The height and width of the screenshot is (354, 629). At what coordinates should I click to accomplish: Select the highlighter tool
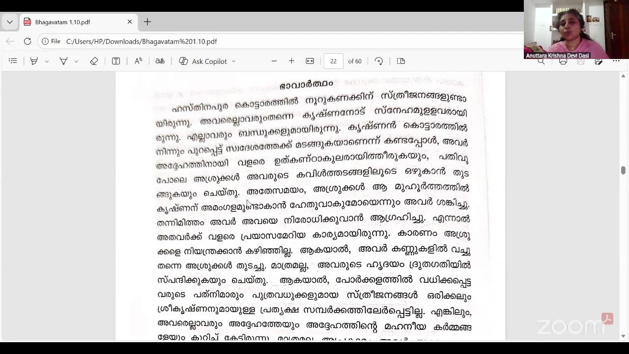tap(34, 61)
